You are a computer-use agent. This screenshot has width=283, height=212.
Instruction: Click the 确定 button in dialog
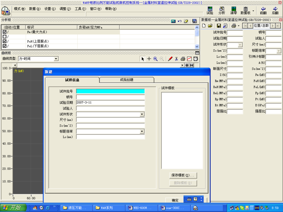tap(175, 200)
